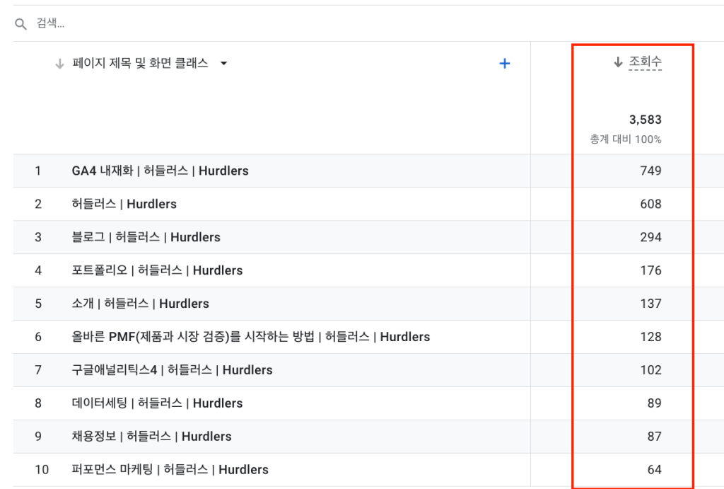Click row number 10
Screen dimensions: 724x489
42,470
